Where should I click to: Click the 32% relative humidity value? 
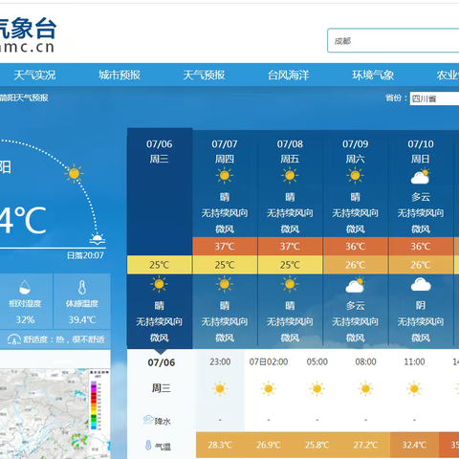(x=25, y=319)
